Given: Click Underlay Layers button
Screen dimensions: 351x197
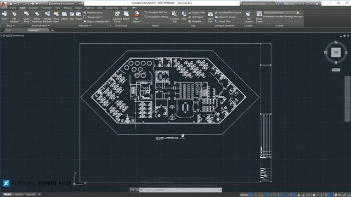Looking at the screenshot, I should 93,13.
